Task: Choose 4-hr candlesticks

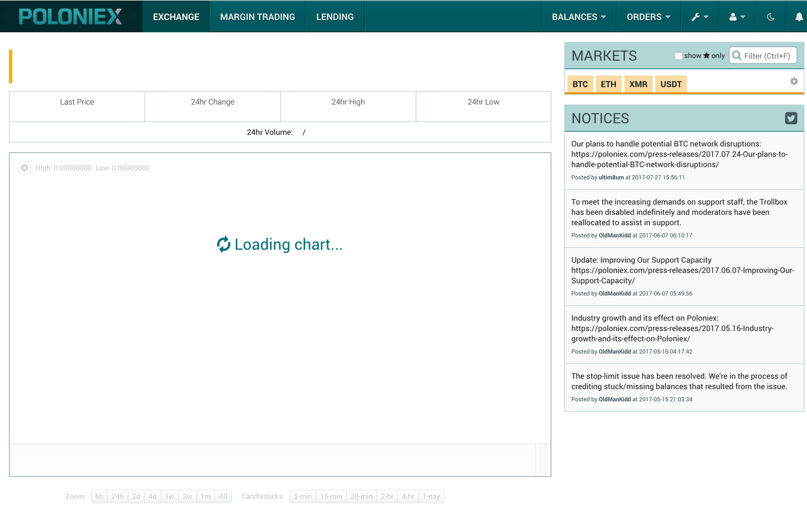Action: (x=408, y=497)
